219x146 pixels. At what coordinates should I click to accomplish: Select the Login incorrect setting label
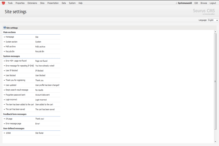[11, 100]
